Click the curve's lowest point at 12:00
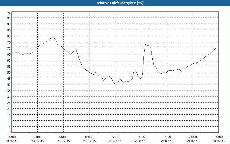This screenshot has width=230, height=144. (115, 84)
